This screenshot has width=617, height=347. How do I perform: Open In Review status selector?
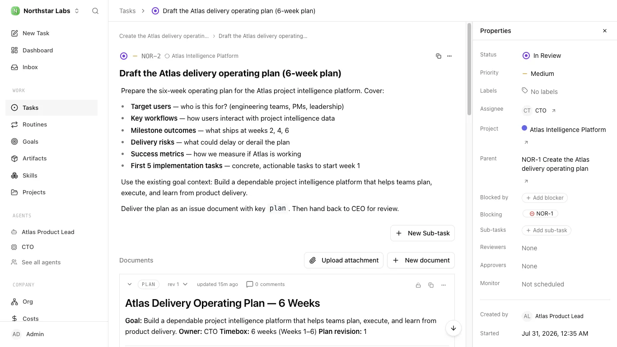[x=542, y=56]
